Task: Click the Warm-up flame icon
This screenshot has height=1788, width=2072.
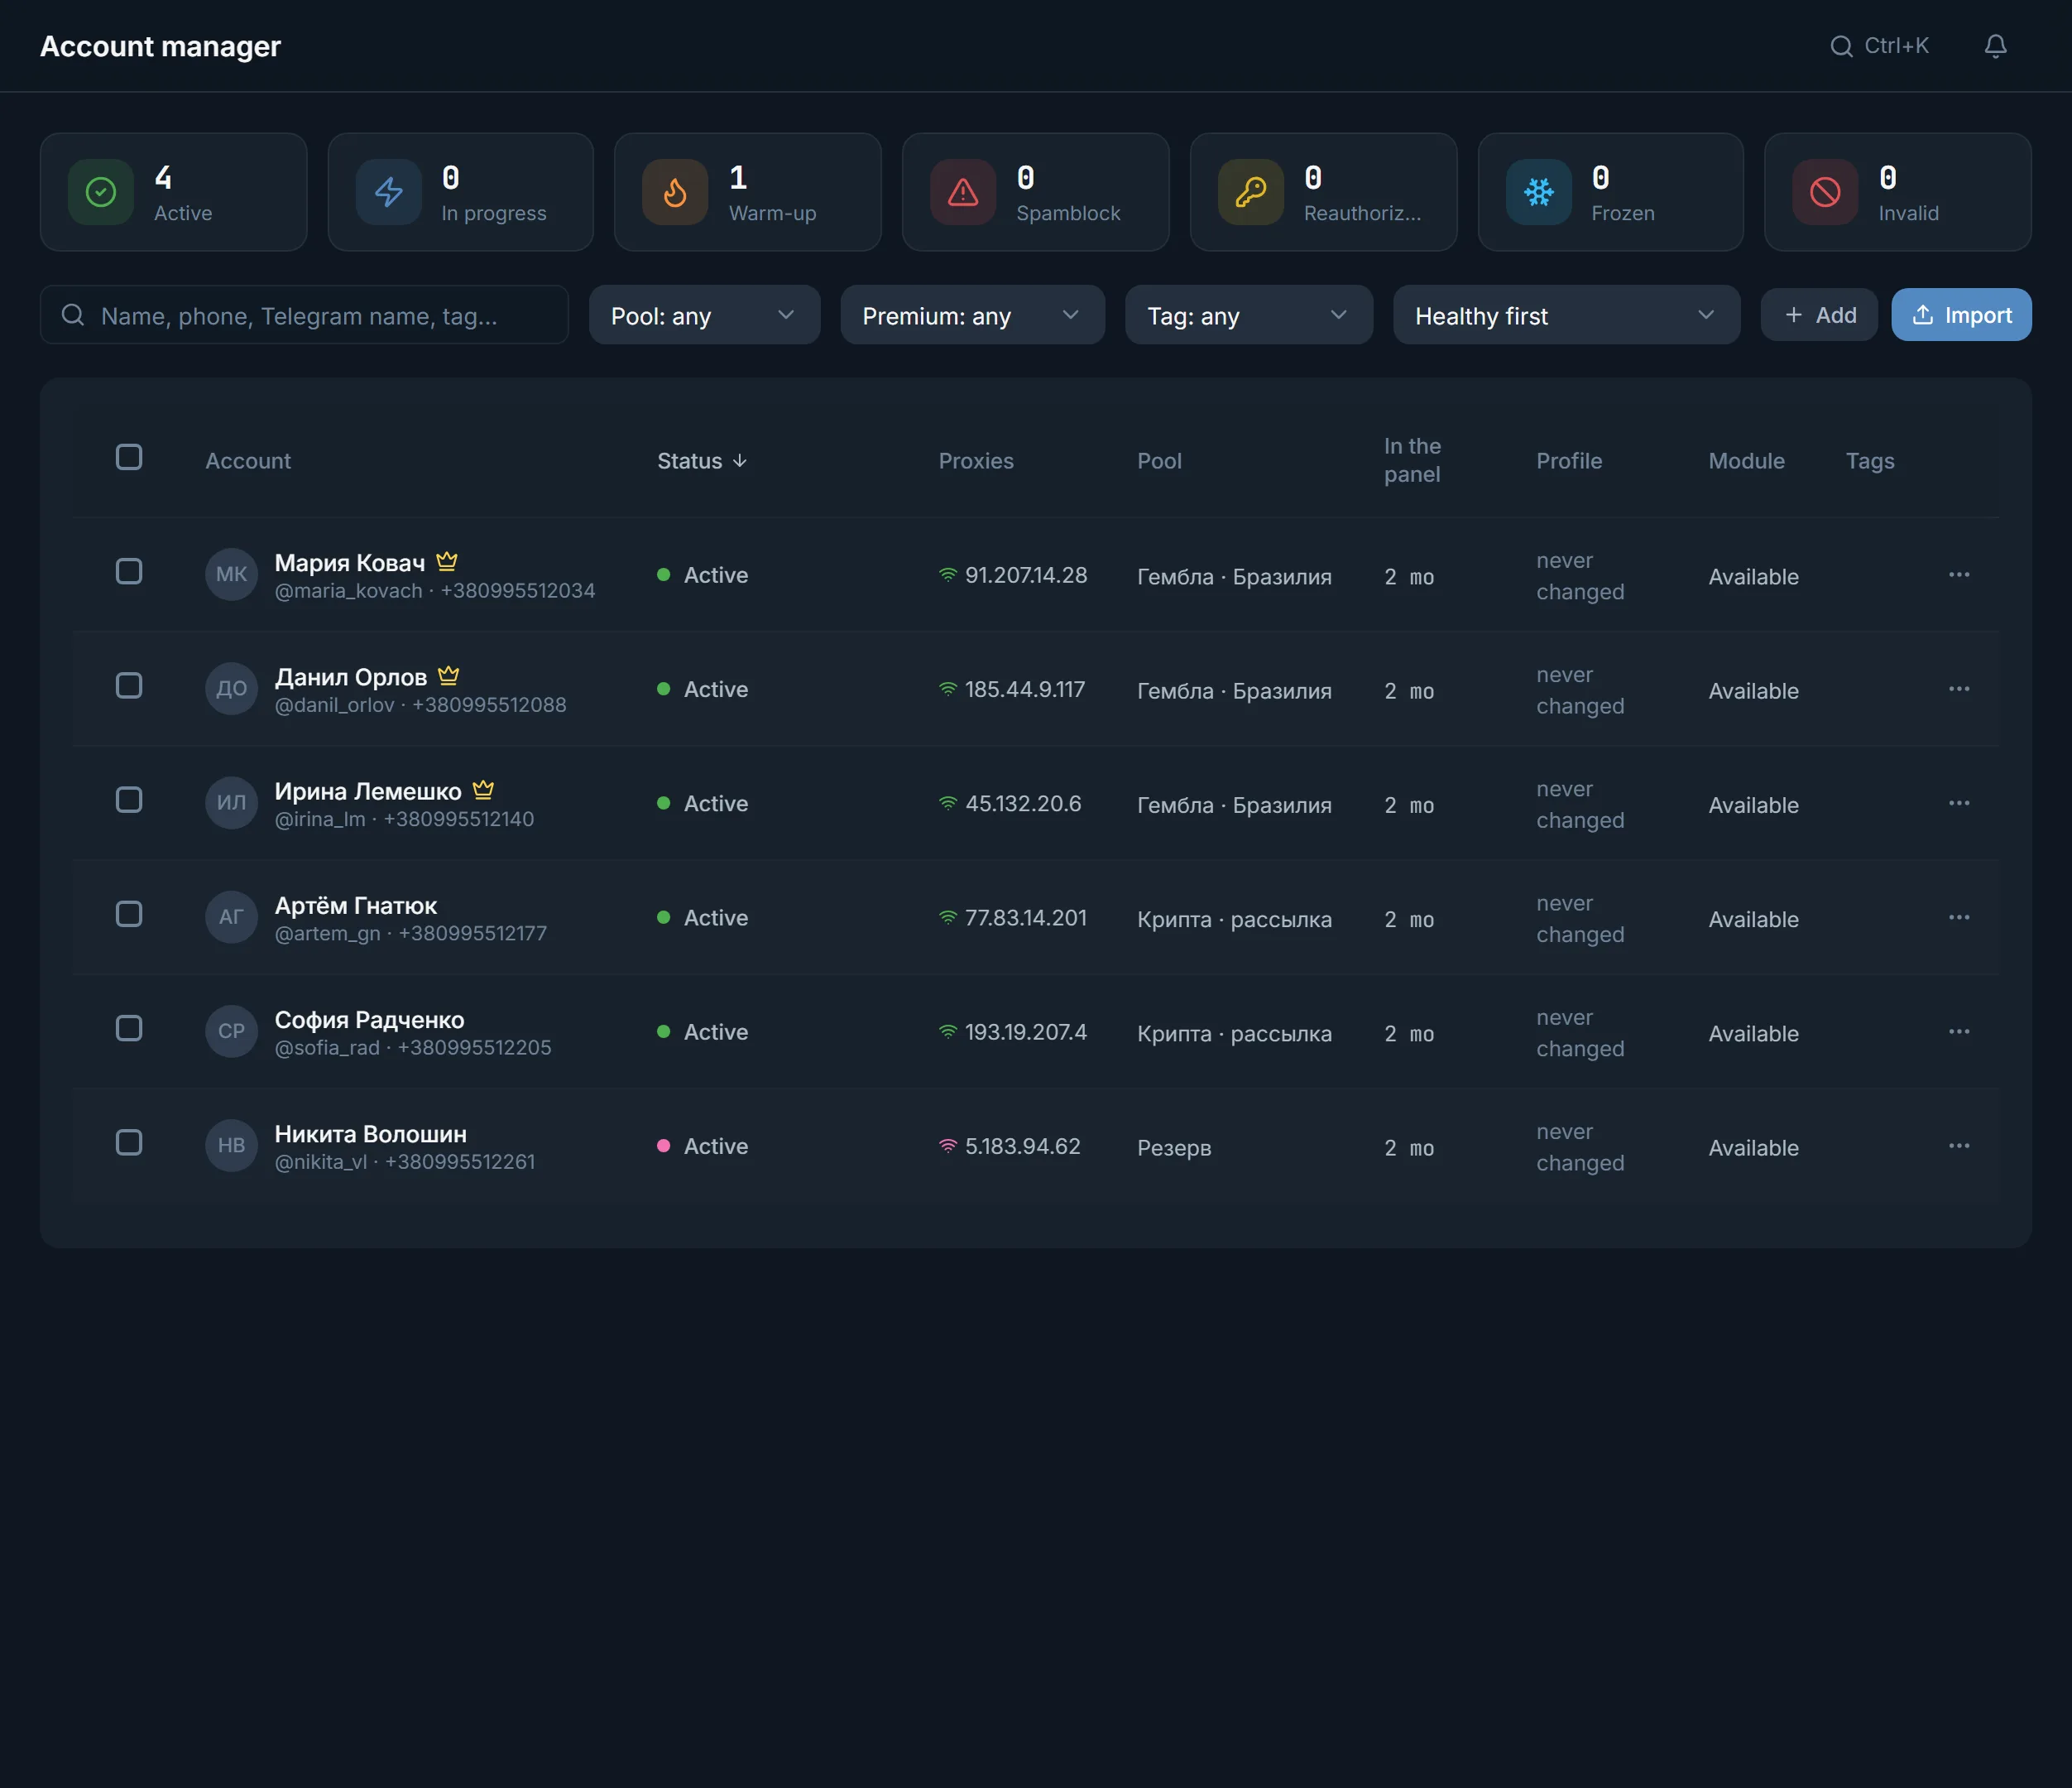Action: pyautogui.click(x=675, y=192)
